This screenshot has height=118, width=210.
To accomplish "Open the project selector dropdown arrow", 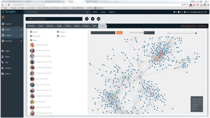I will click(x=87, y=12).
